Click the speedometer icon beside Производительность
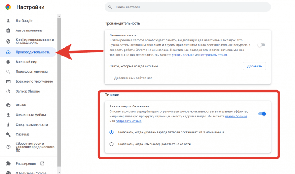Image resolution: width=295 pixels, height=174 pixels. tap(8, 52)
